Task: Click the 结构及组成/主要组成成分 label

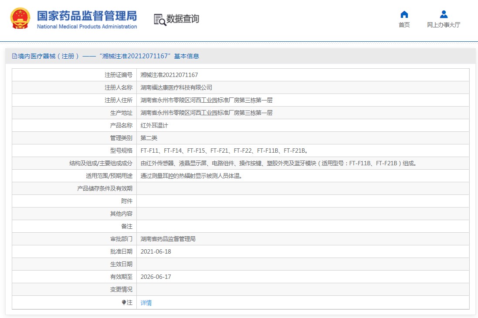Action: point(101,164)
